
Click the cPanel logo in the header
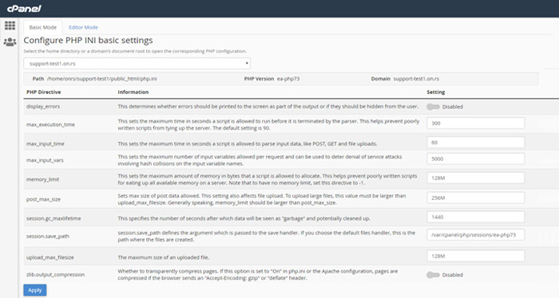tap(24, 9)
